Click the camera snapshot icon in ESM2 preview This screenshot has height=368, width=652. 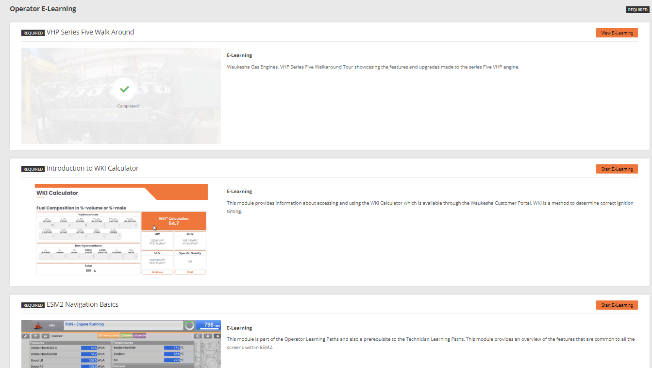pyautogui.click(x=45, y=336)
